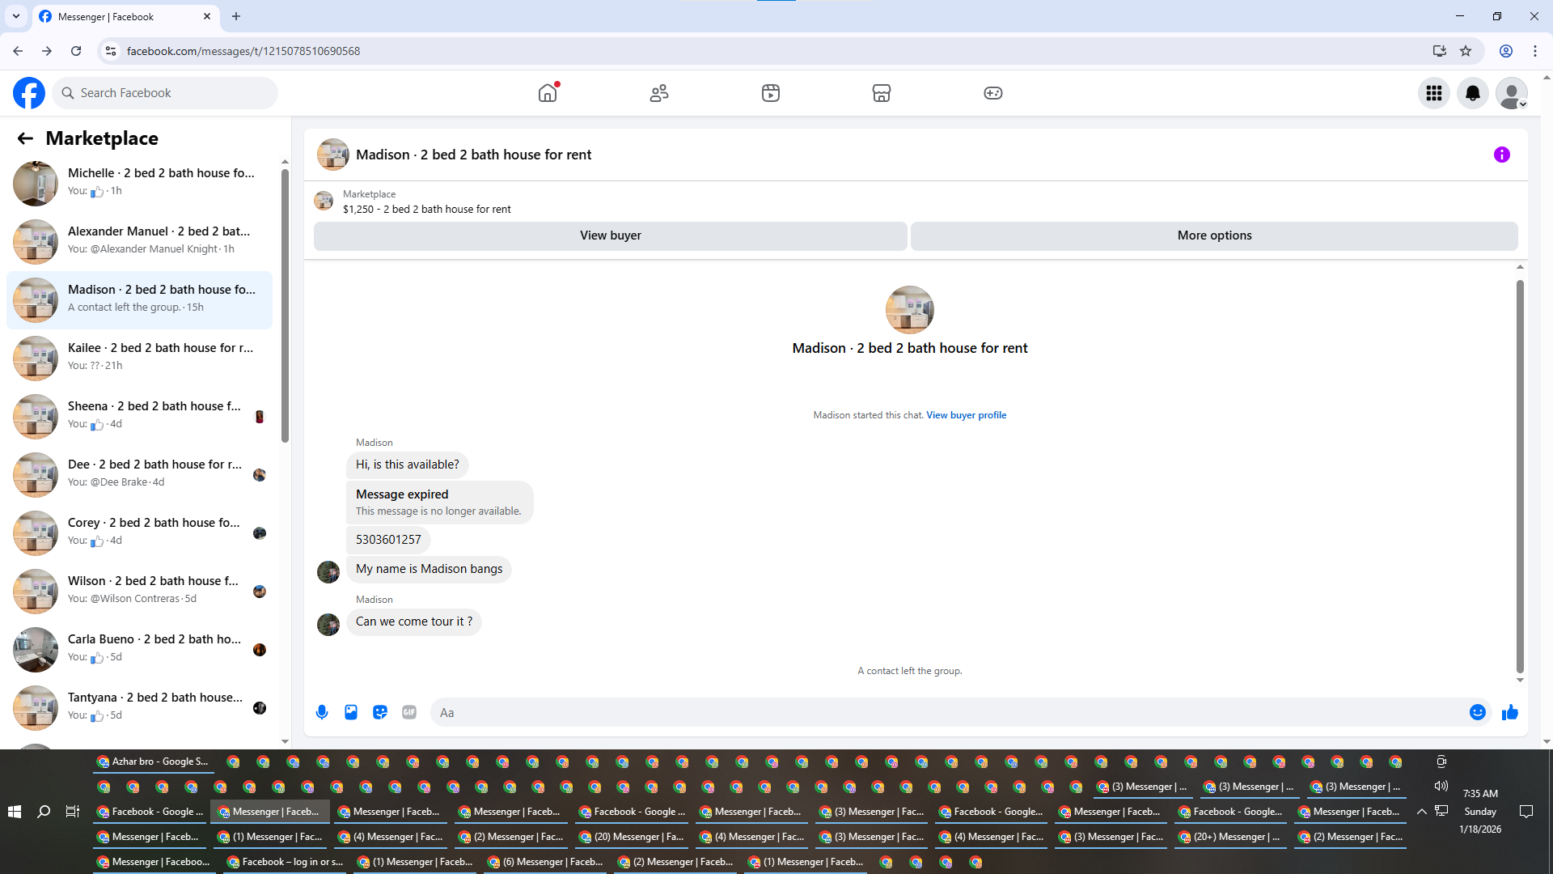Open the Facebook menu grid icon
The width and height of the screenshot is (1553, 874).
pyautogui.click(x=1433, y=93)
